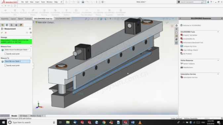Open Chrome from the Windows taskbar

(104, 122)
